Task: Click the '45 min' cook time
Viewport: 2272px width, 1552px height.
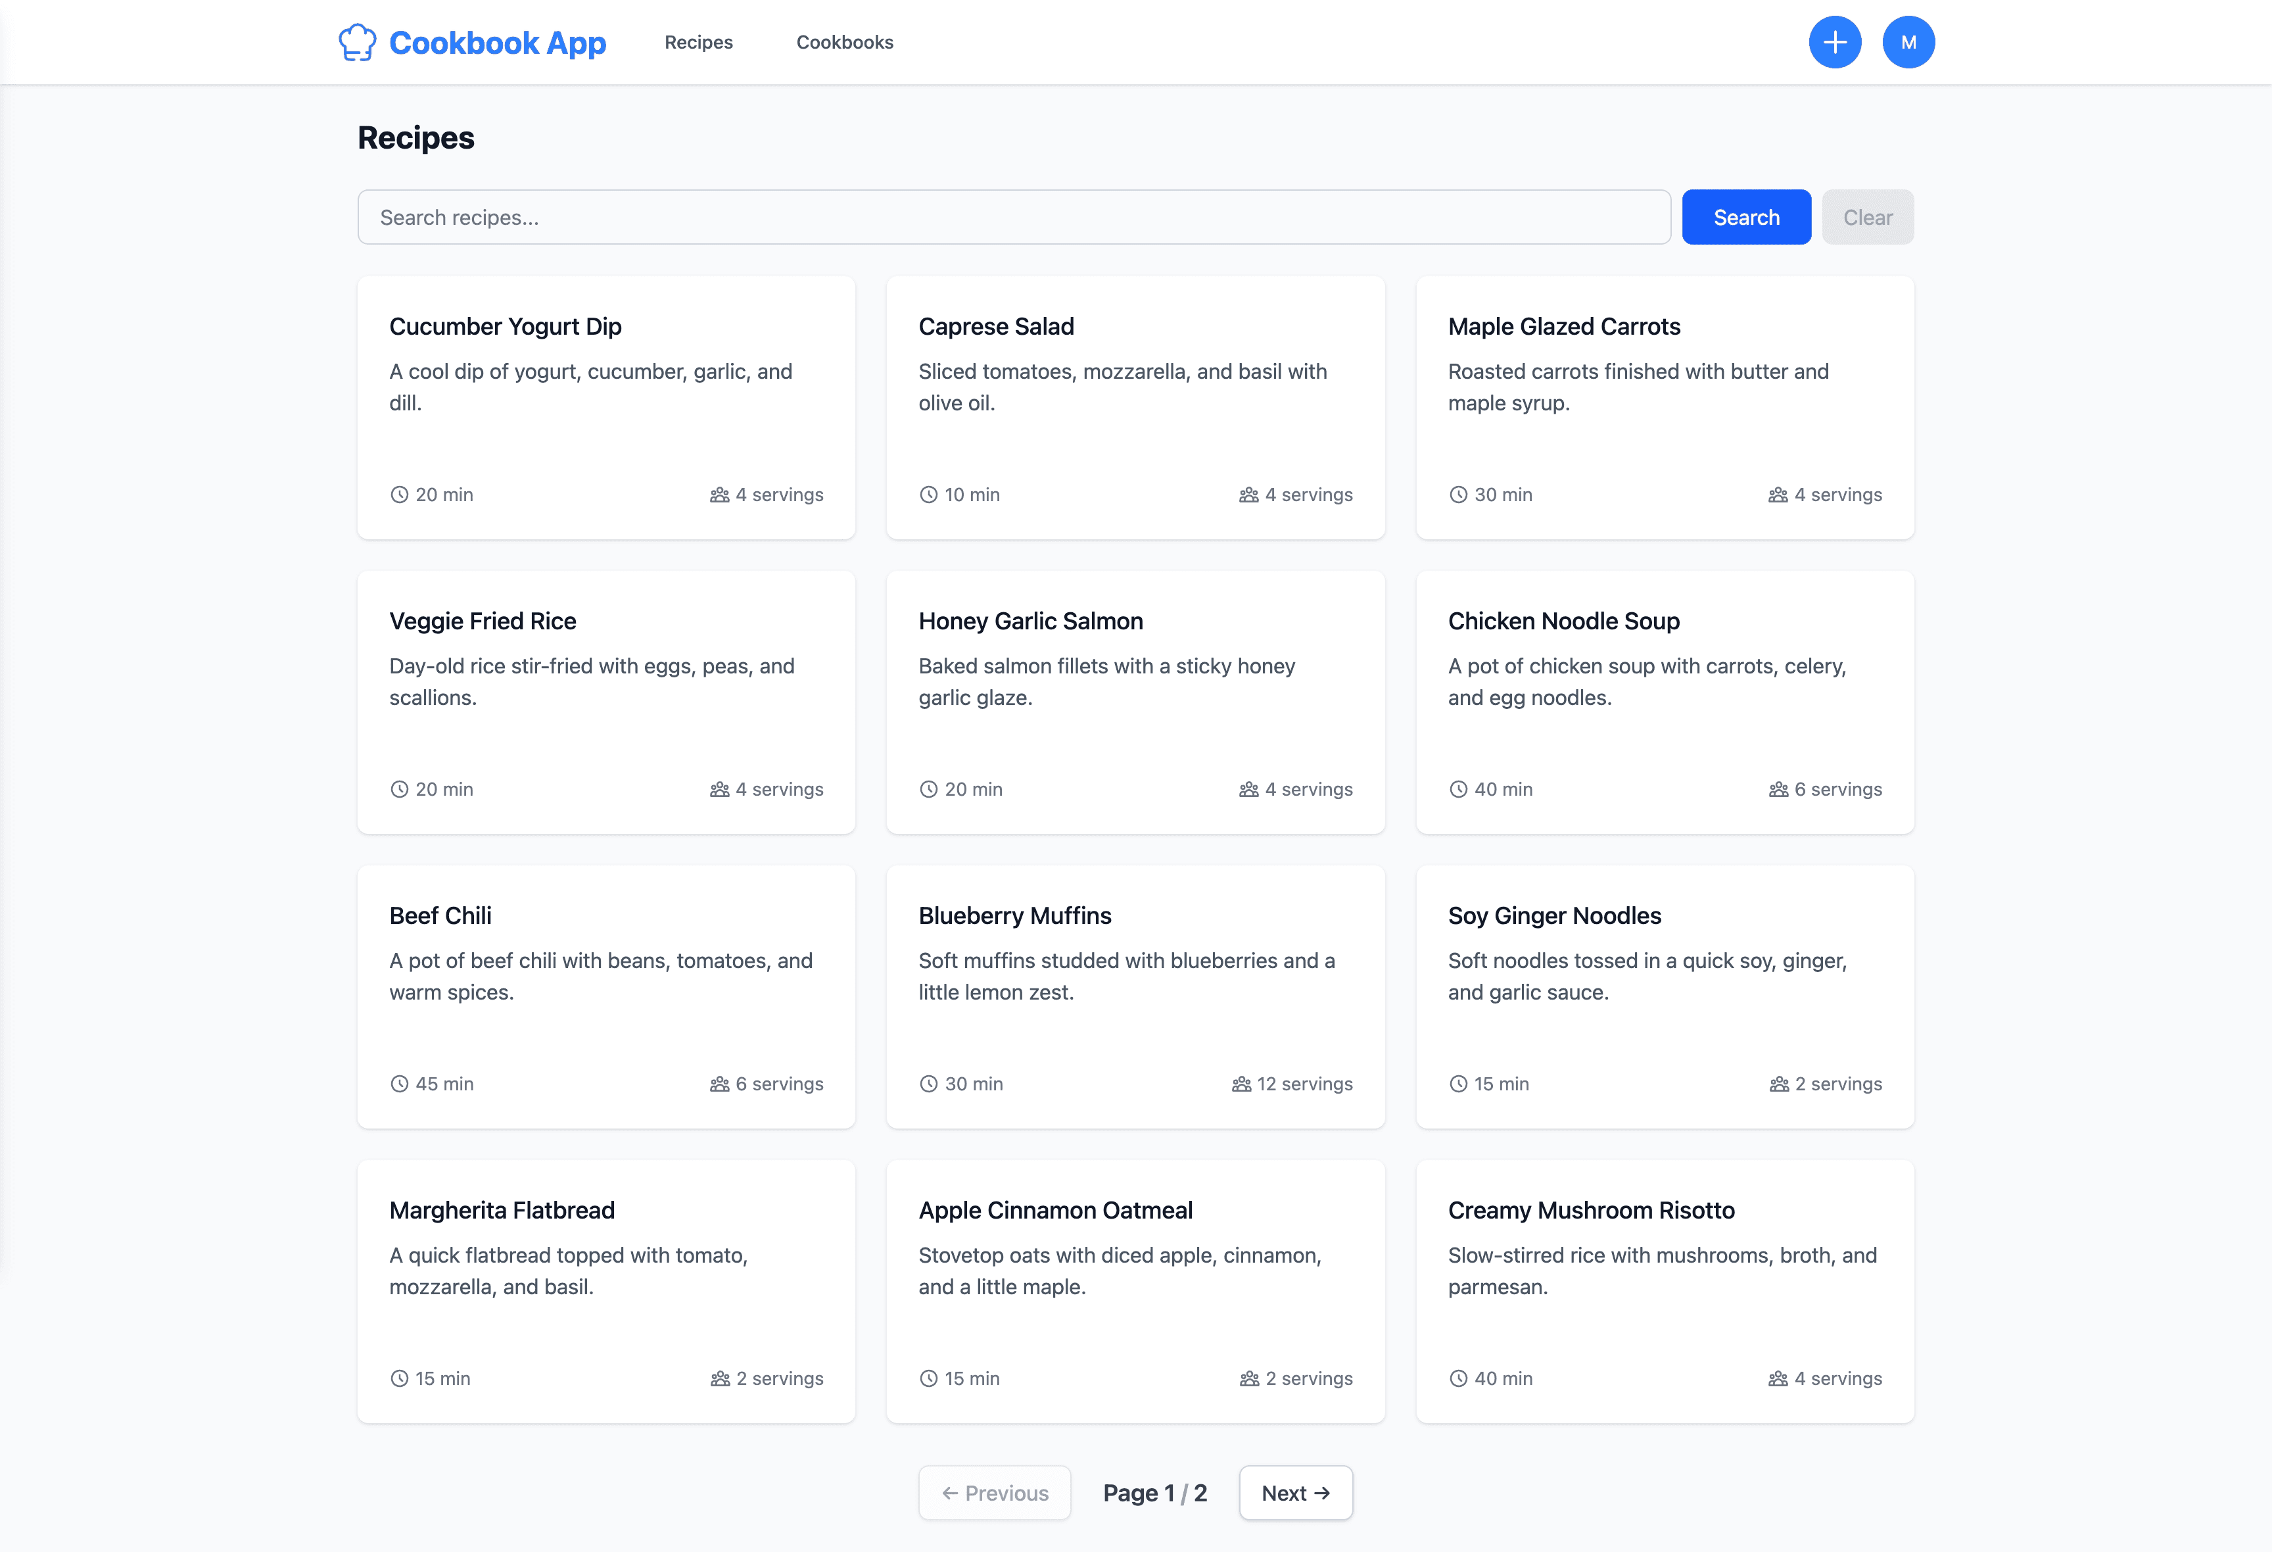Action: pos(444,1084)
